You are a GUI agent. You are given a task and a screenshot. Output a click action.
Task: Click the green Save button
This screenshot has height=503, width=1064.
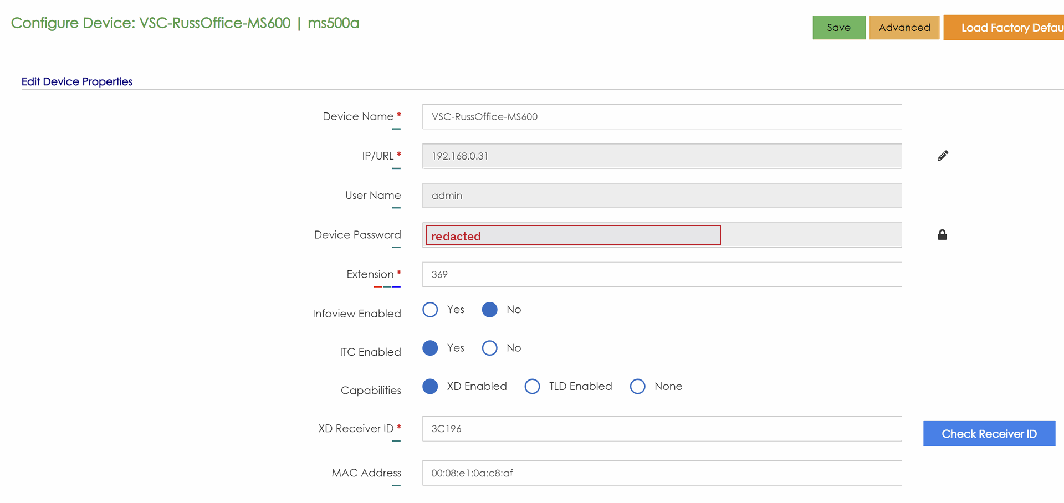[x=838, y=28]
